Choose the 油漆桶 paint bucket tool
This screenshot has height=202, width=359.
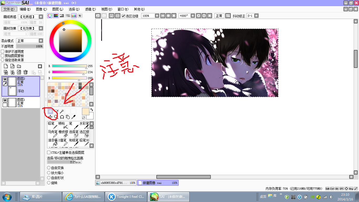(x=53, y=142)
